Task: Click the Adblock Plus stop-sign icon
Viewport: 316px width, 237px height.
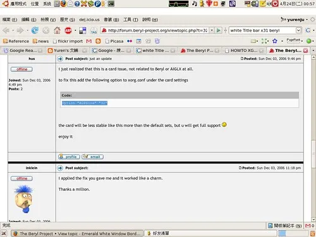Action: click(x=68, y=30)
